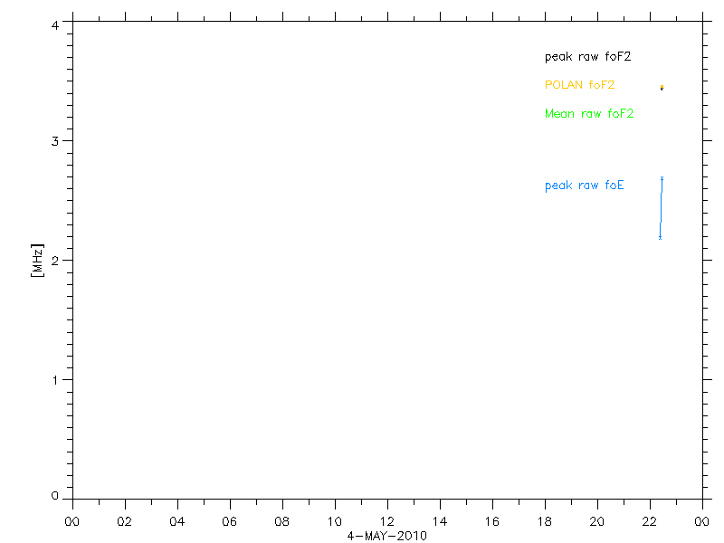Click the '4' label on the y-axis
Image resolution: width=724 pixels, height=543 pixels.
56,25
